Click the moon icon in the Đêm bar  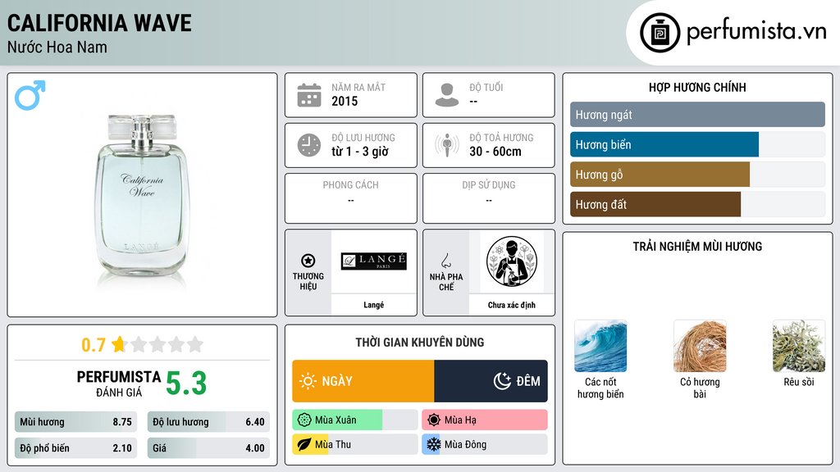pyautogui.click(x=502, y=381)
